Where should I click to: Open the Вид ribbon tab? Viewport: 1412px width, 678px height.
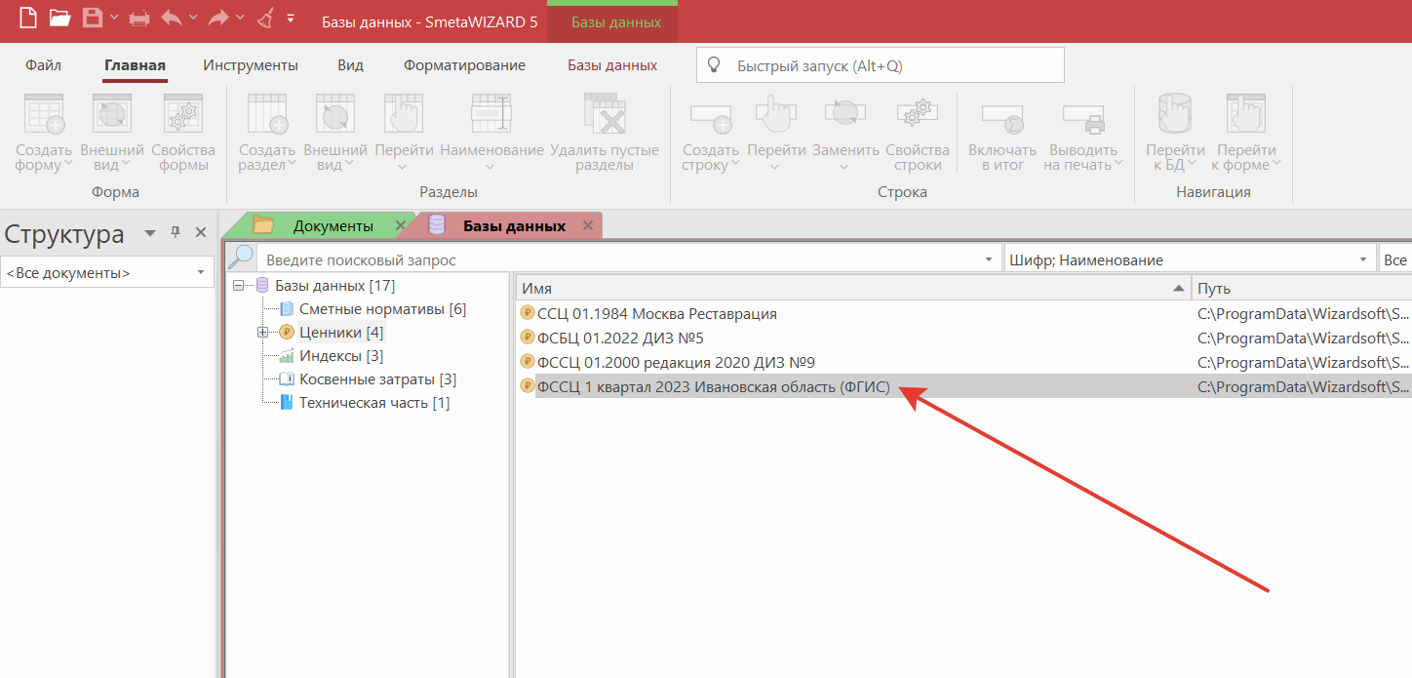350,65
